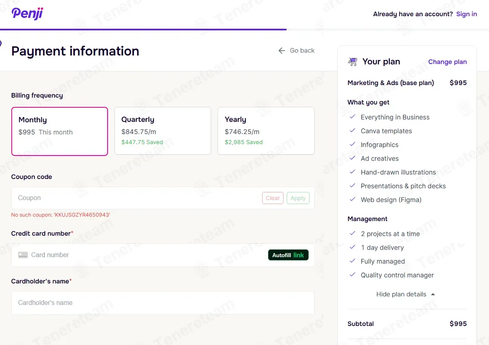Click the 'Payment information' heading
Screen dimensions: 489x345
75,51
